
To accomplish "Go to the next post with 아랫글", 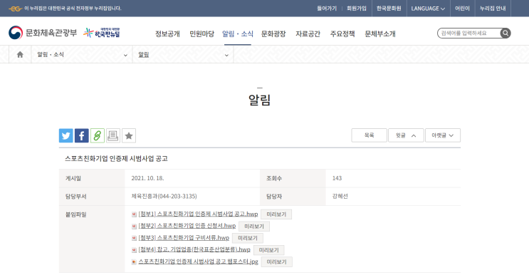I will (x=443, y=135).
